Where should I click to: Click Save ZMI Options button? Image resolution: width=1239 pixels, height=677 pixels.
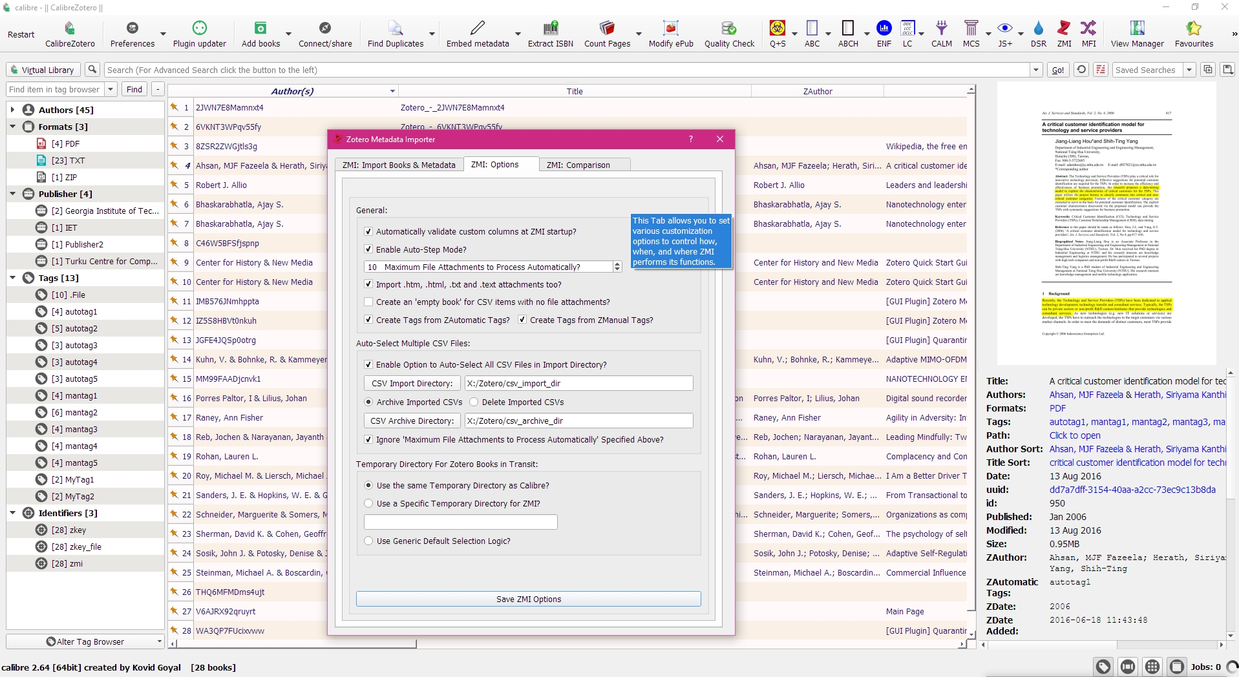tap(529, 599)
